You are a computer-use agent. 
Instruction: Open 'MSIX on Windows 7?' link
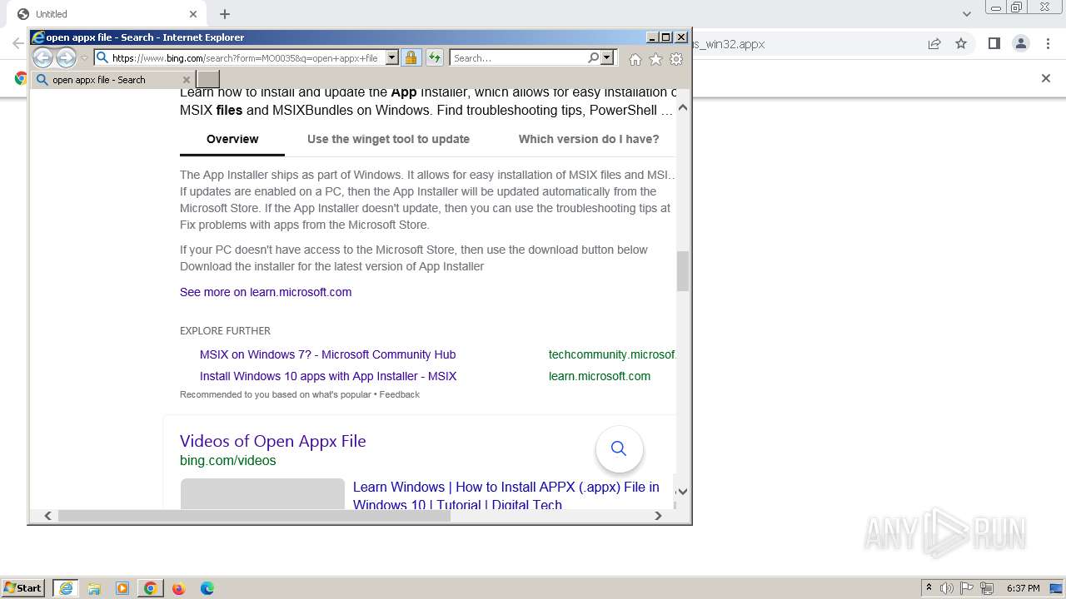tap(327, 354)
